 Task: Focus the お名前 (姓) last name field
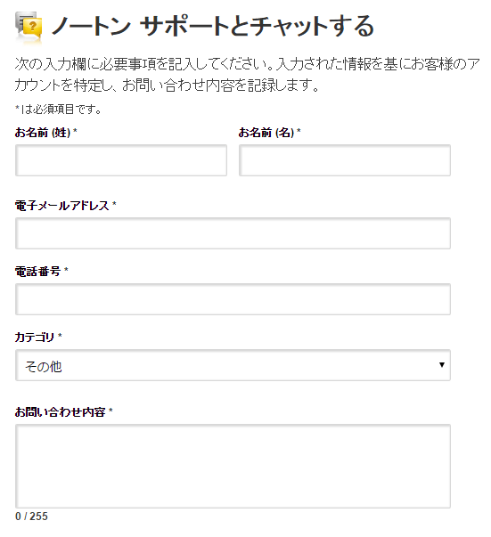121,160
